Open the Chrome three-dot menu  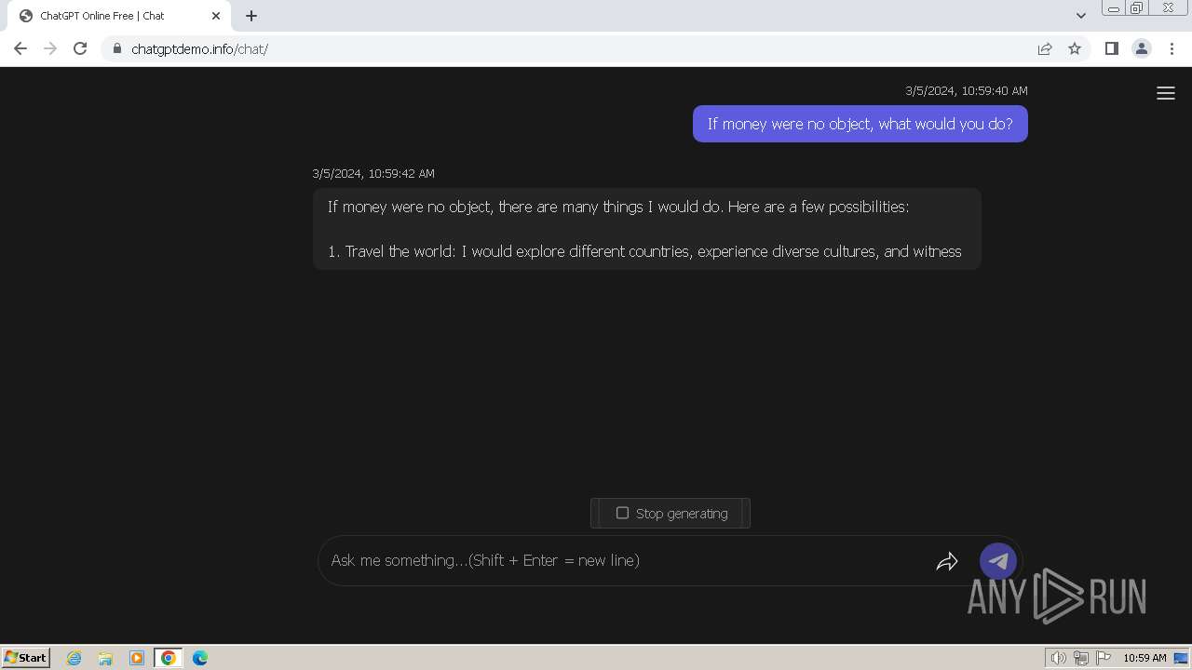point(1172,48)
